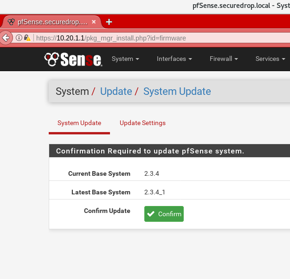This screenshot has height=279, width=290.
Task: Select the current version 2.3.4 text
Action: point(152,173)
